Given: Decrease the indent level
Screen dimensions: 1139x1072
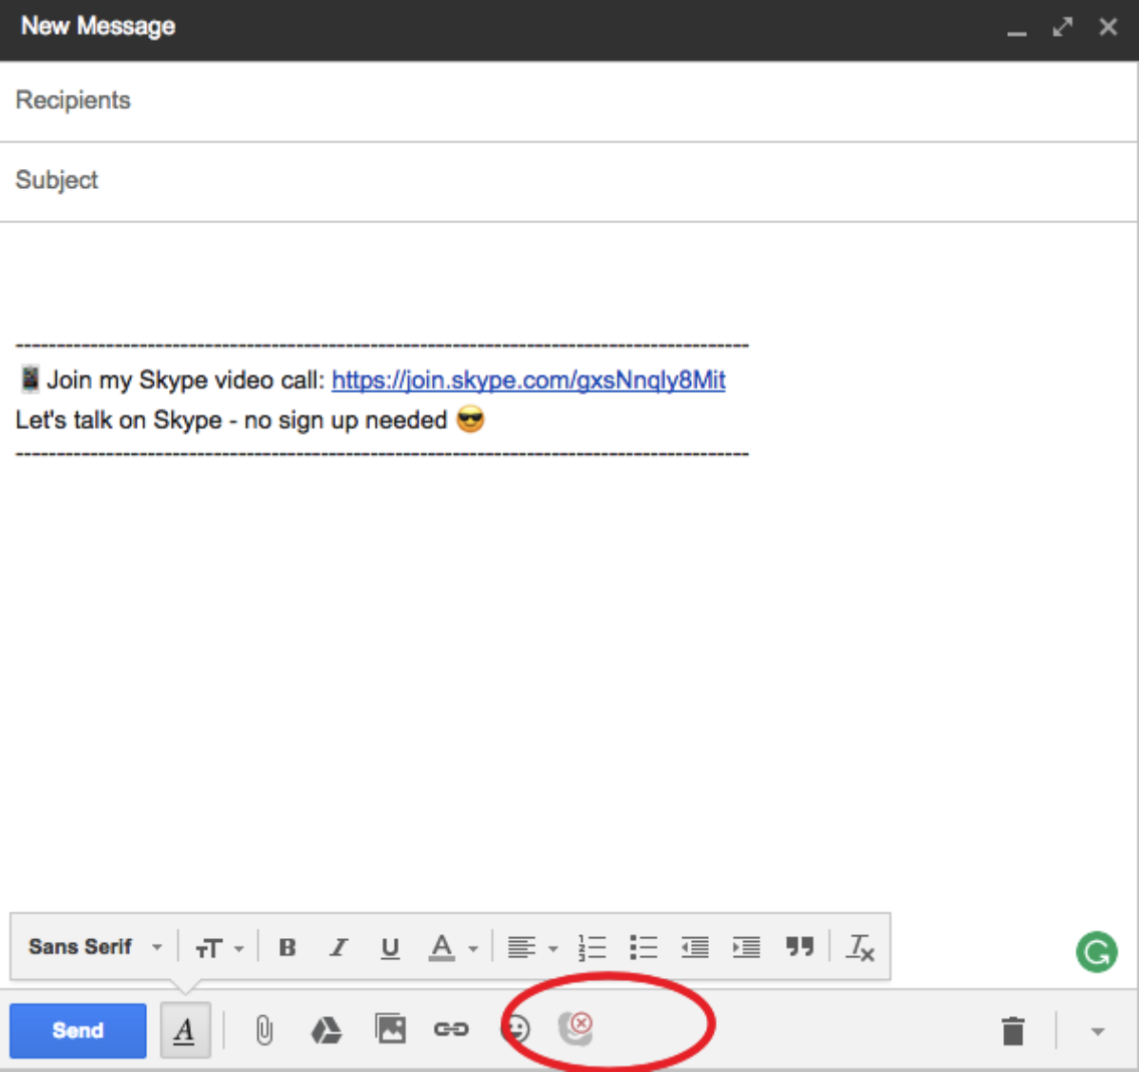Looking at the screenshot, I should [x=695, y=948].
